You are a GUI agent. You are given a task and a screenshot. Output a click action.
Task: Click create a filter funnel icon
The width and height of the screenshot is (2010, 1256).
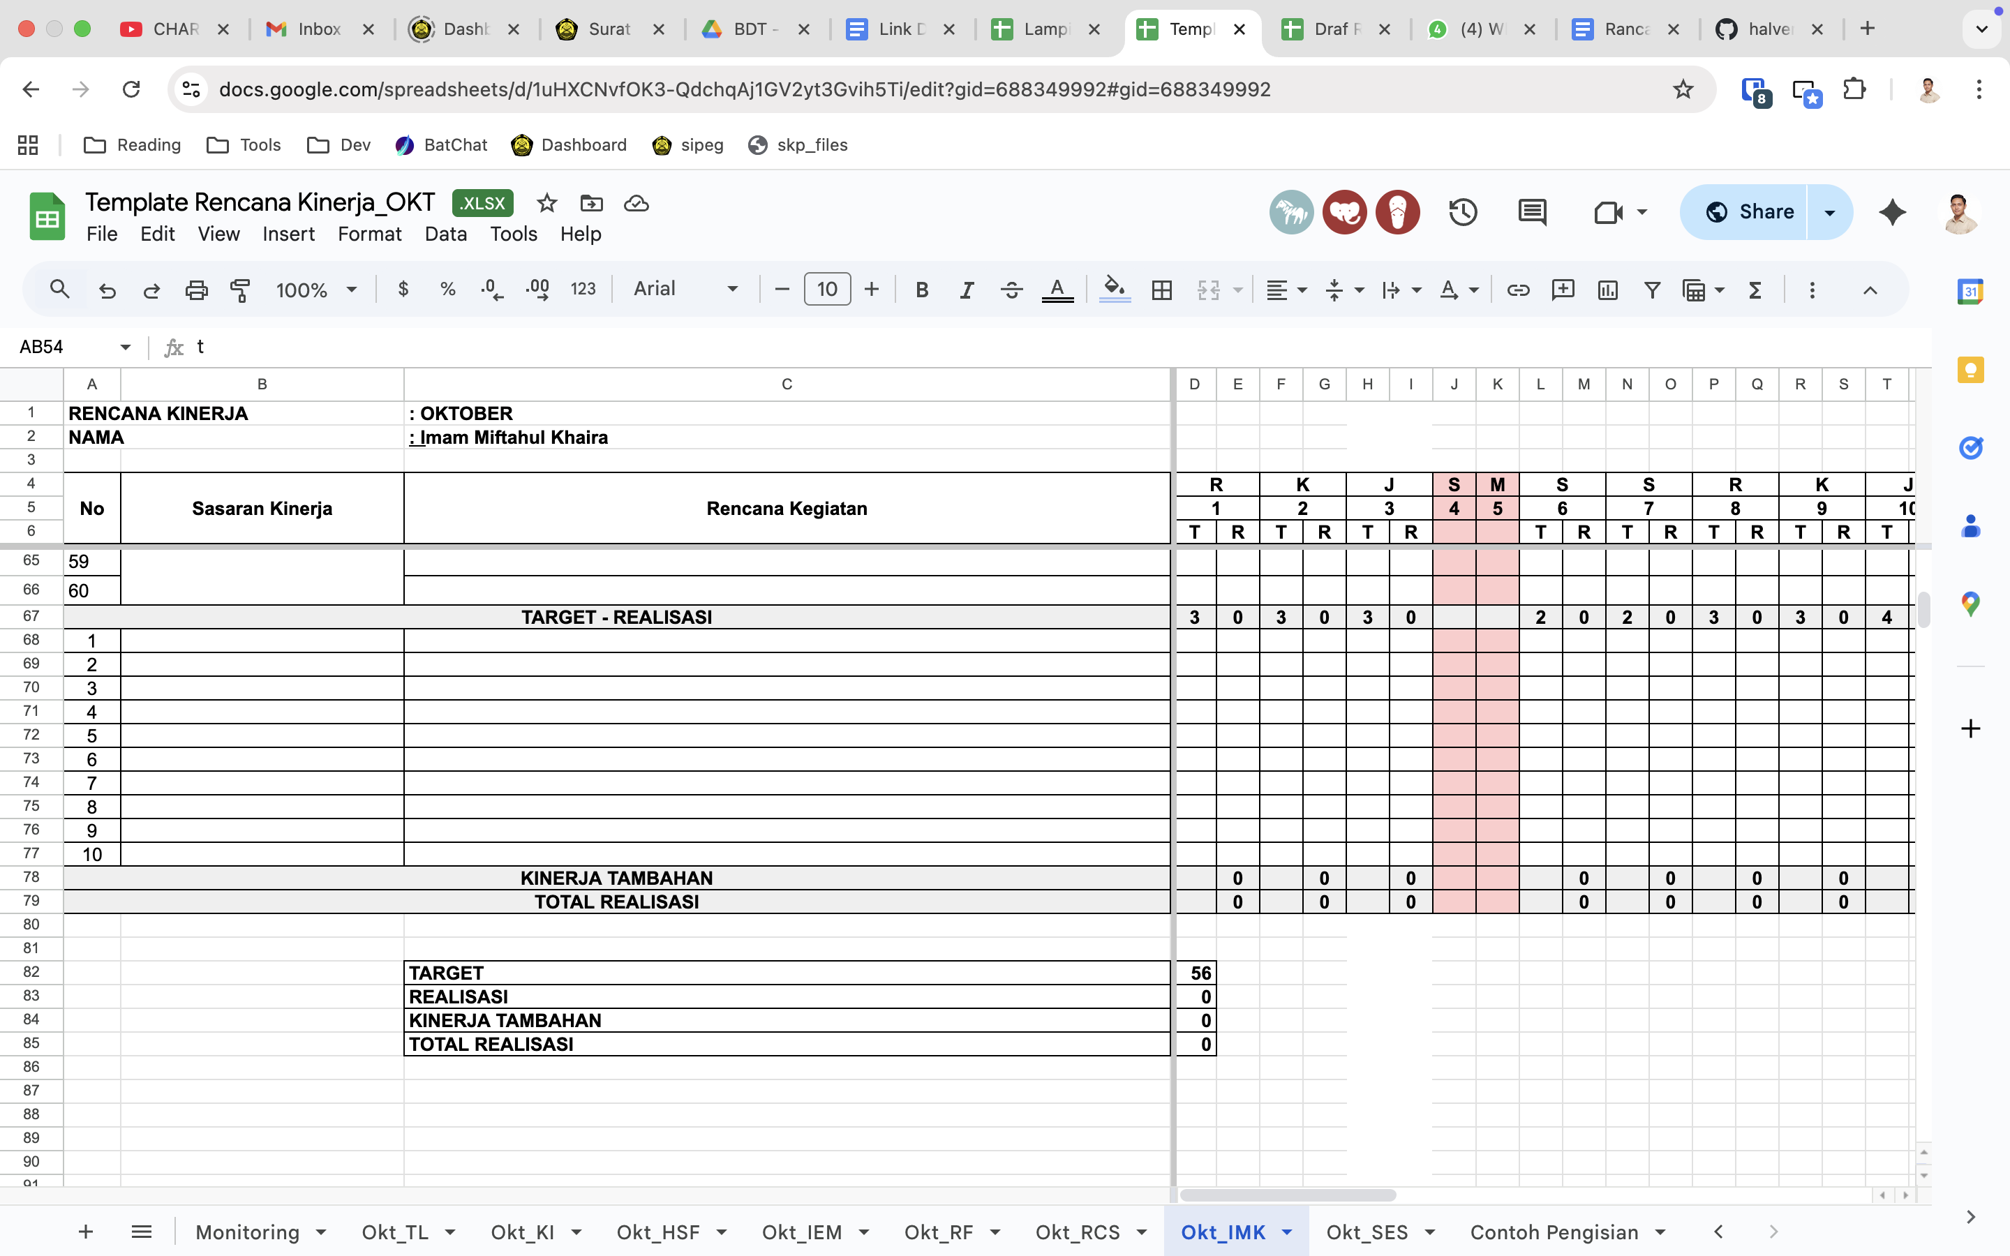pyautogui.click(x=1652, y=290)
